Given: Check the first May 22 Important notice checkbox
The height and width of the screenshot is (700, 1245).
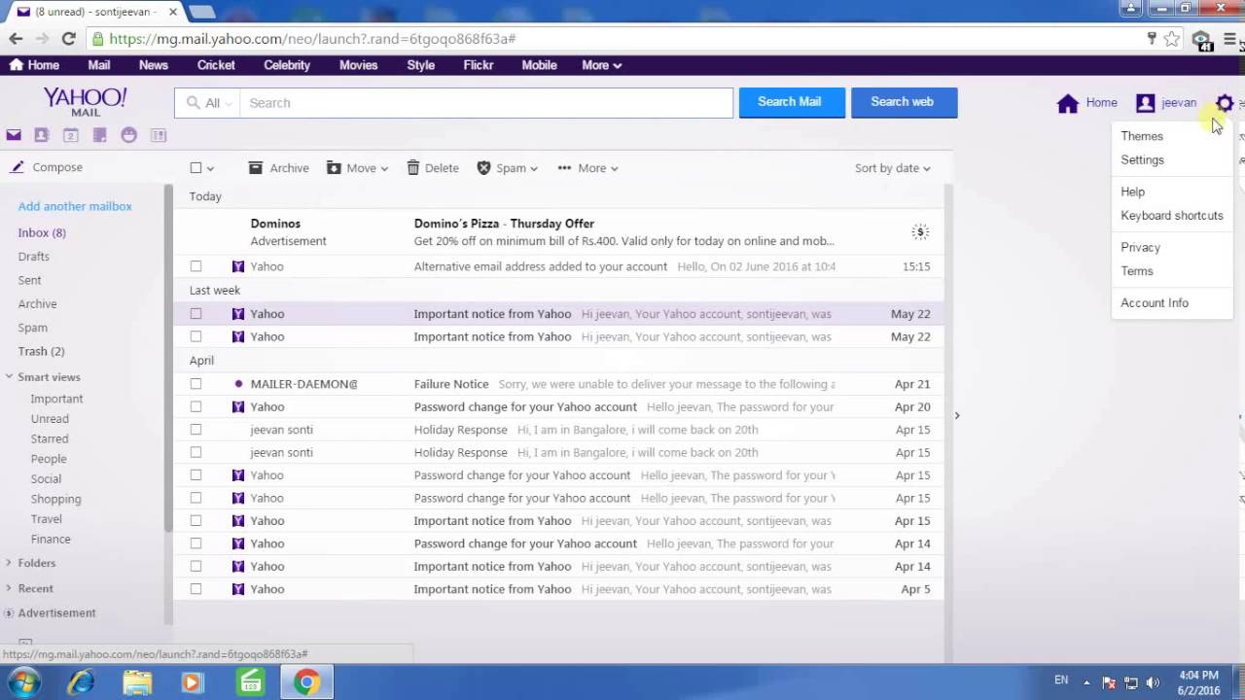Looking at the screenshot, I should click(x=196, y=314).
